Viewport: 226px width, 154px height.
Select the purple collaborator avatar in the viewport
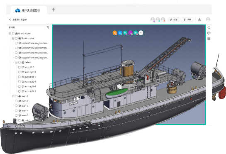point(131,33)
